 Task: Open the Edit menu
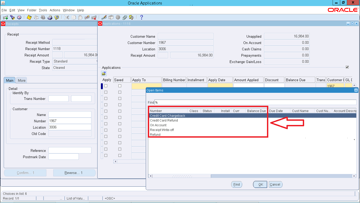pos(12,10)
